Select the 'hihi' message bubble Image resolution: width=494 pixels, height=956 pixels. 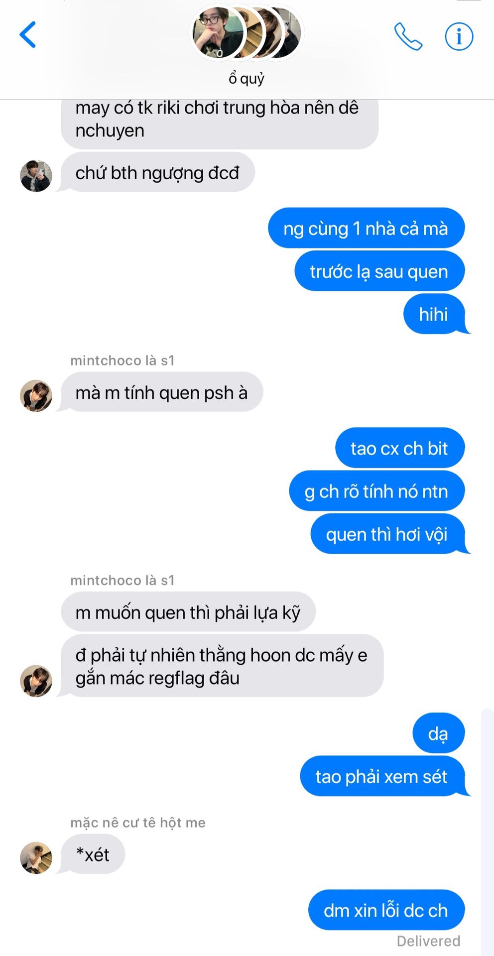point(434,314)
